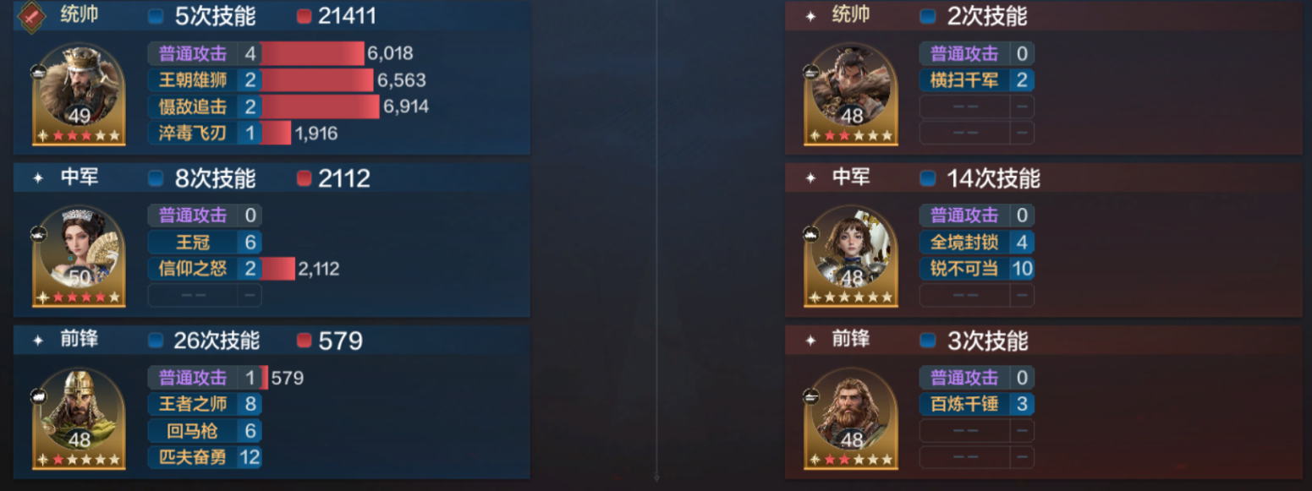Click the red damage icon beside 21411
This screenshot has height=491, width=1312.
[305, 16]
